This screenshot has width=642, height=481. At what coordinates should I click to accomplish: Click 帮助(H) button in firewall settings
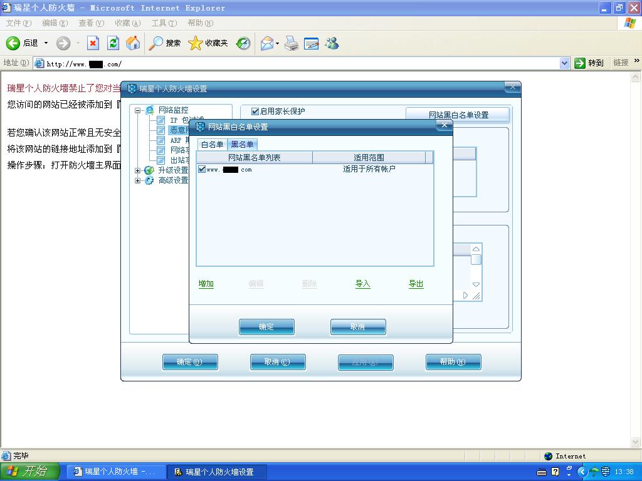(453, 362)
